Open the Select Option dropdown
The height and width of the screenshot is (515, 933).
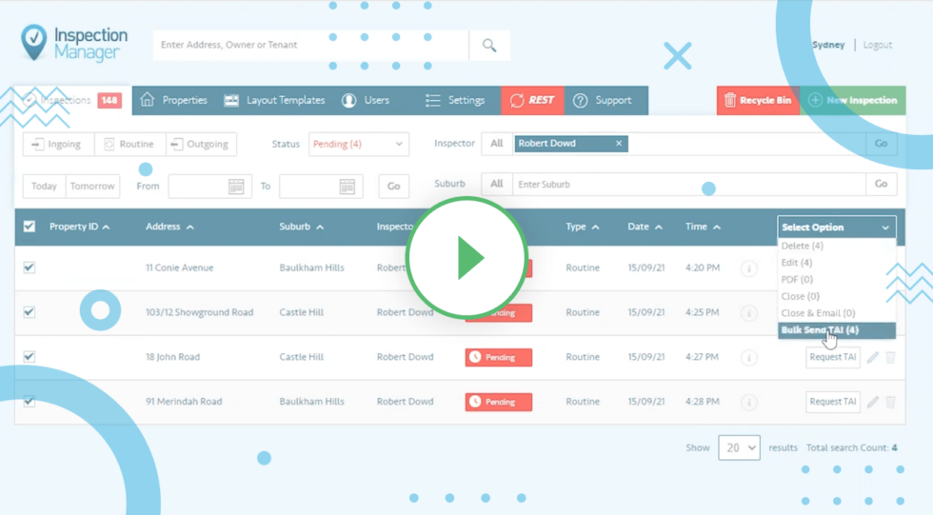tap(836, 228)
